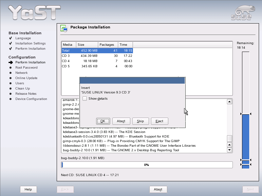The width and height of the screenshot is (262, 196).
Task: Click the checkmark icon beside Installation Settings
Action: click(10, 43)
